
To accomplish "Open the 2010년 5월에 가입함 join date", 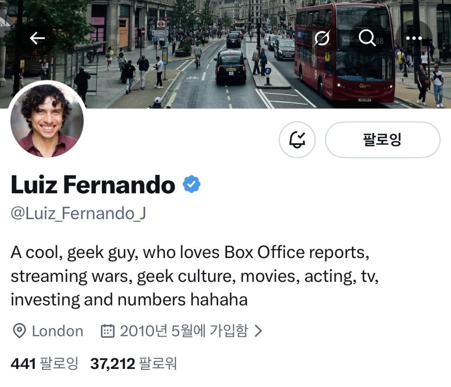I will point(184,331).
